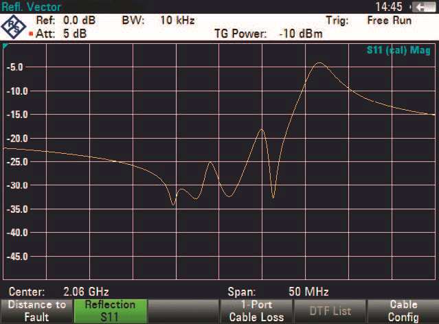The height and width of the screenshot is (324, 439).
Task: Click the BW: 10 kHz value
Action: (177, 20)
